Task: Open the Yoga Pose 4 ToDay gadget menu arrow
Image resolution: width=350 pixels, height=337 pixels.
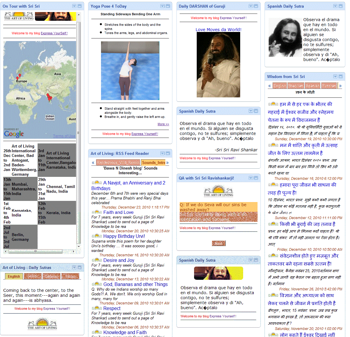Action: [162, 6]
